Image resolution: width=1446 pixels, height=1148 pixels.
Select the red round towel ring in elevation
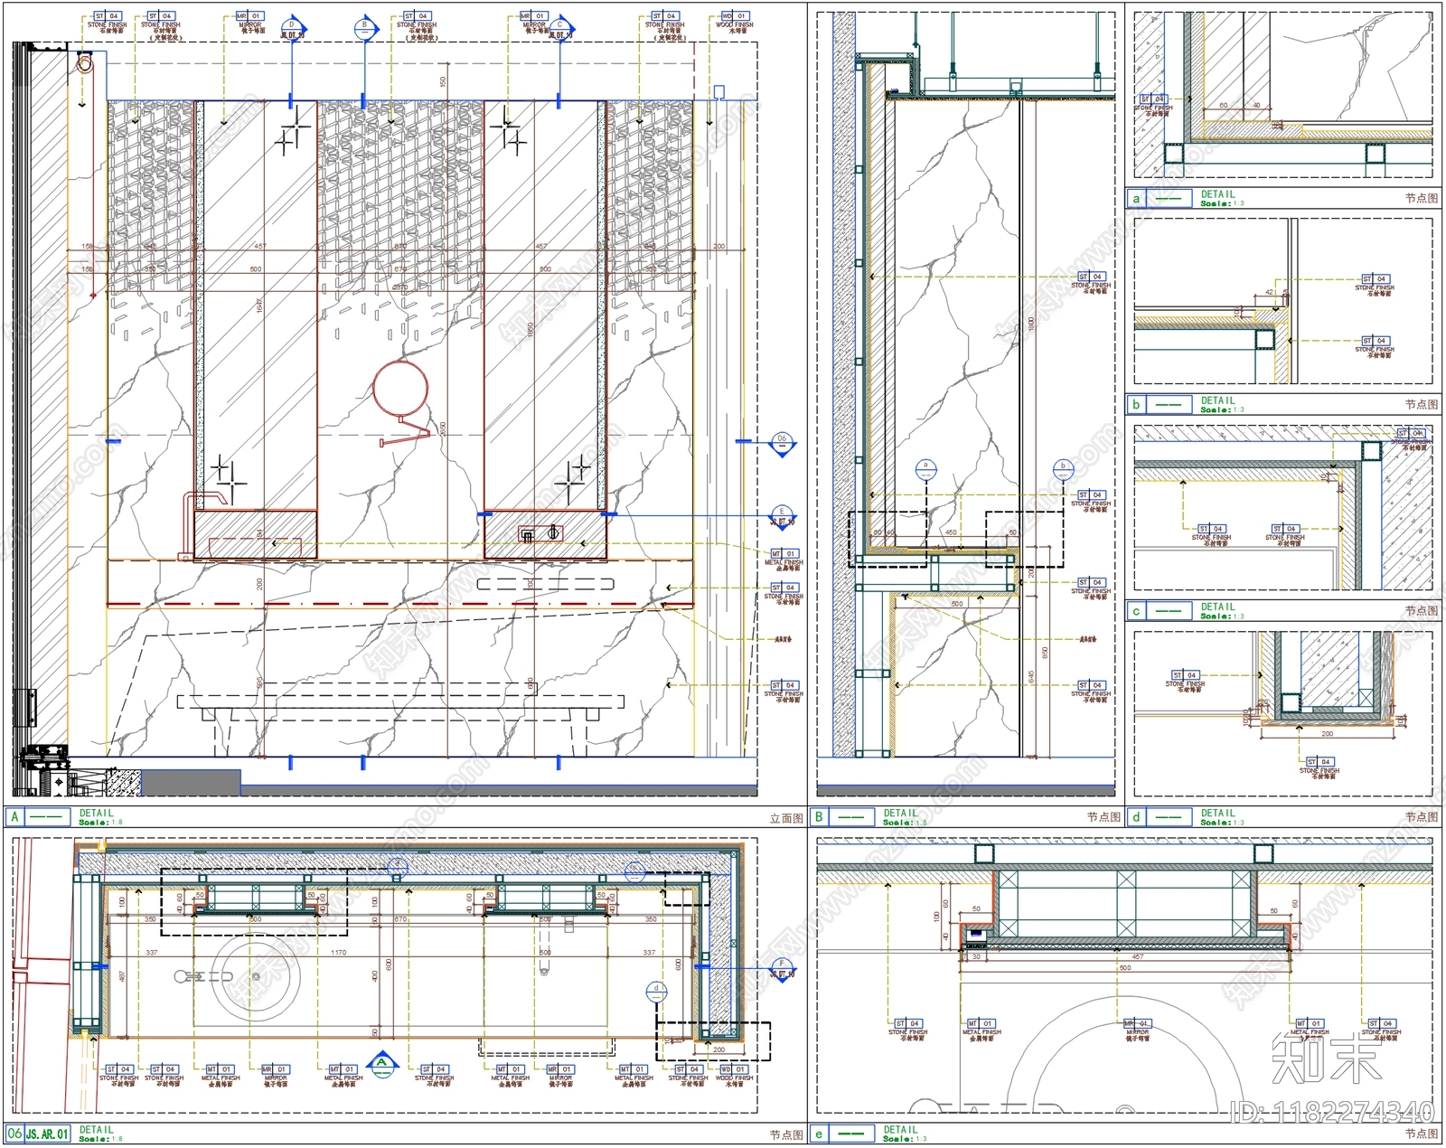[x=400, y=390]
